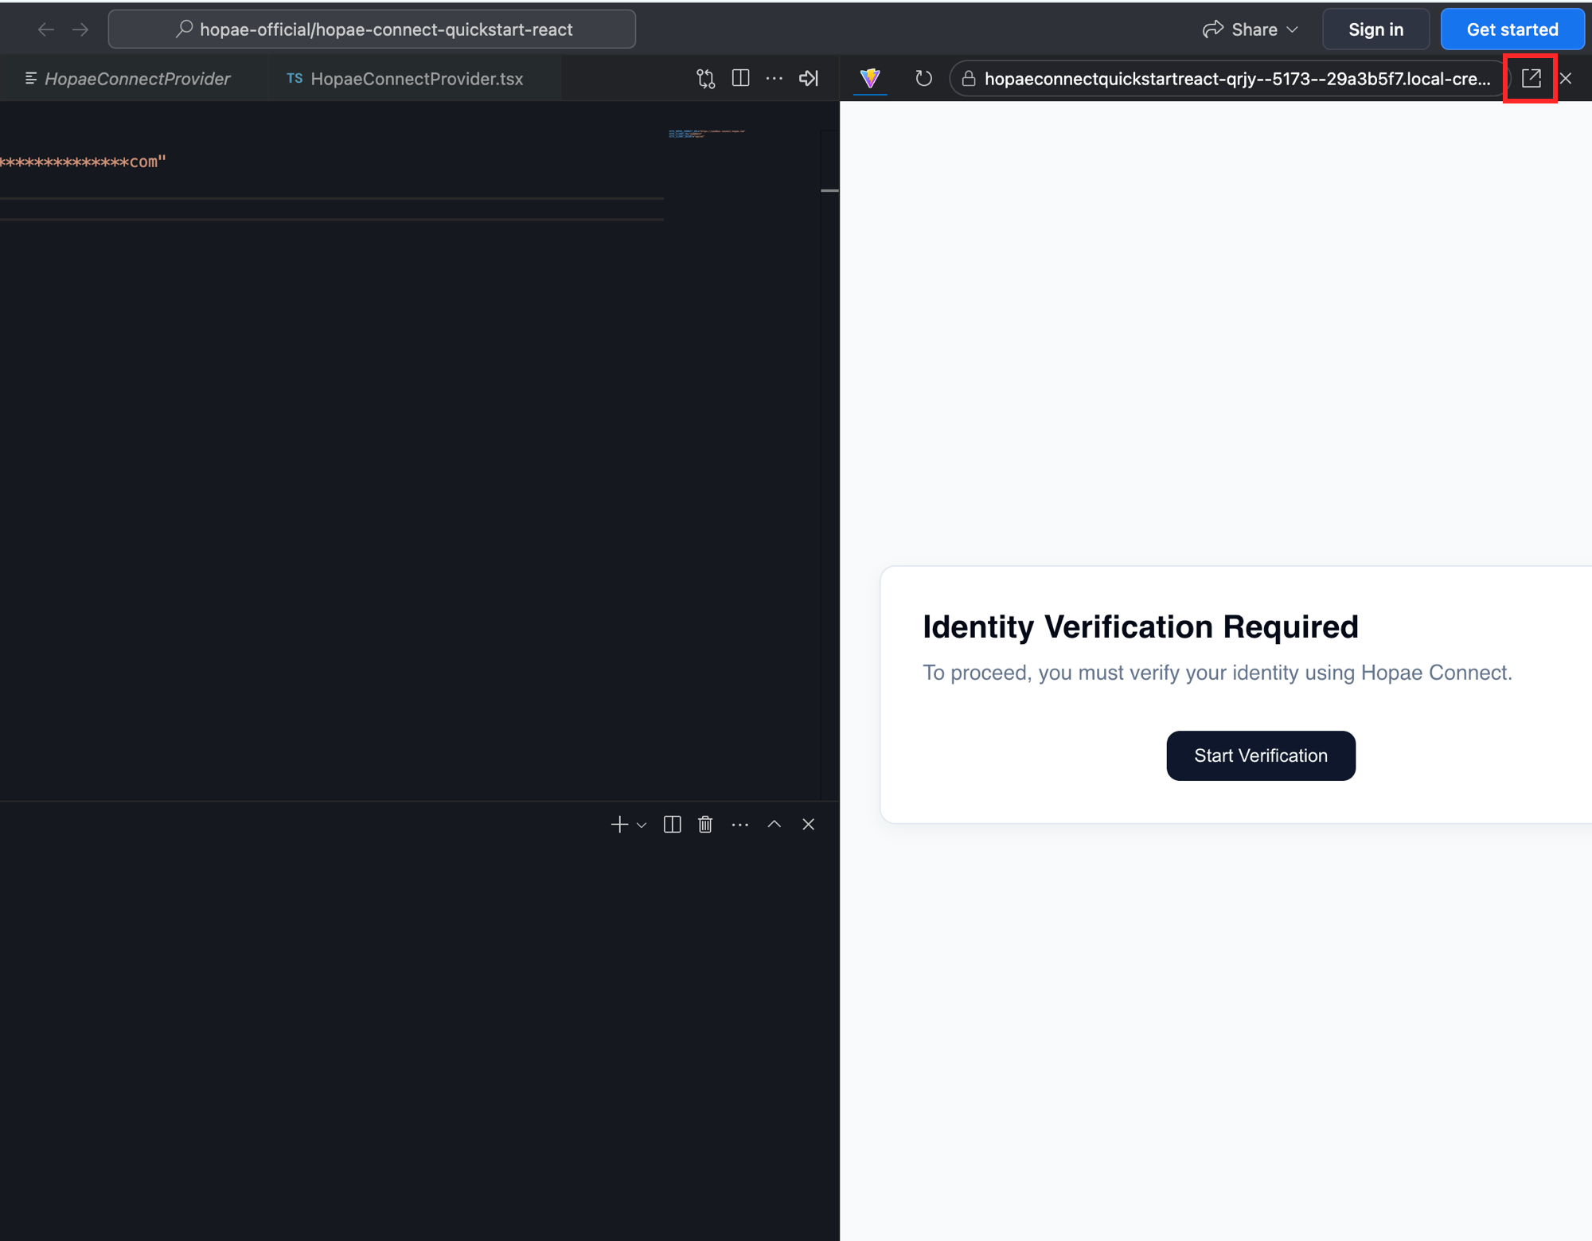The image size is (1592, 1241).
Task: Maximize terminal panel with up chevron
Action: (774, 825)
